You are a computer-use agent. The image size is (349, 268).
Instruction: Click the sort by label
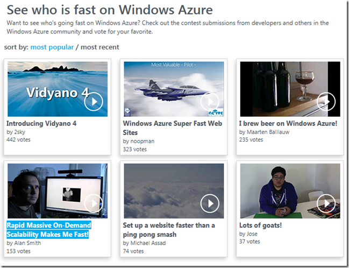(16, 47)
